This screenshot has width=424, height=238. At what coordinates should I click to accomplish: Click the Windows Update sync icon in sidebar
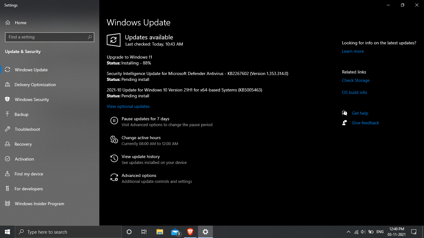point(8,70)
